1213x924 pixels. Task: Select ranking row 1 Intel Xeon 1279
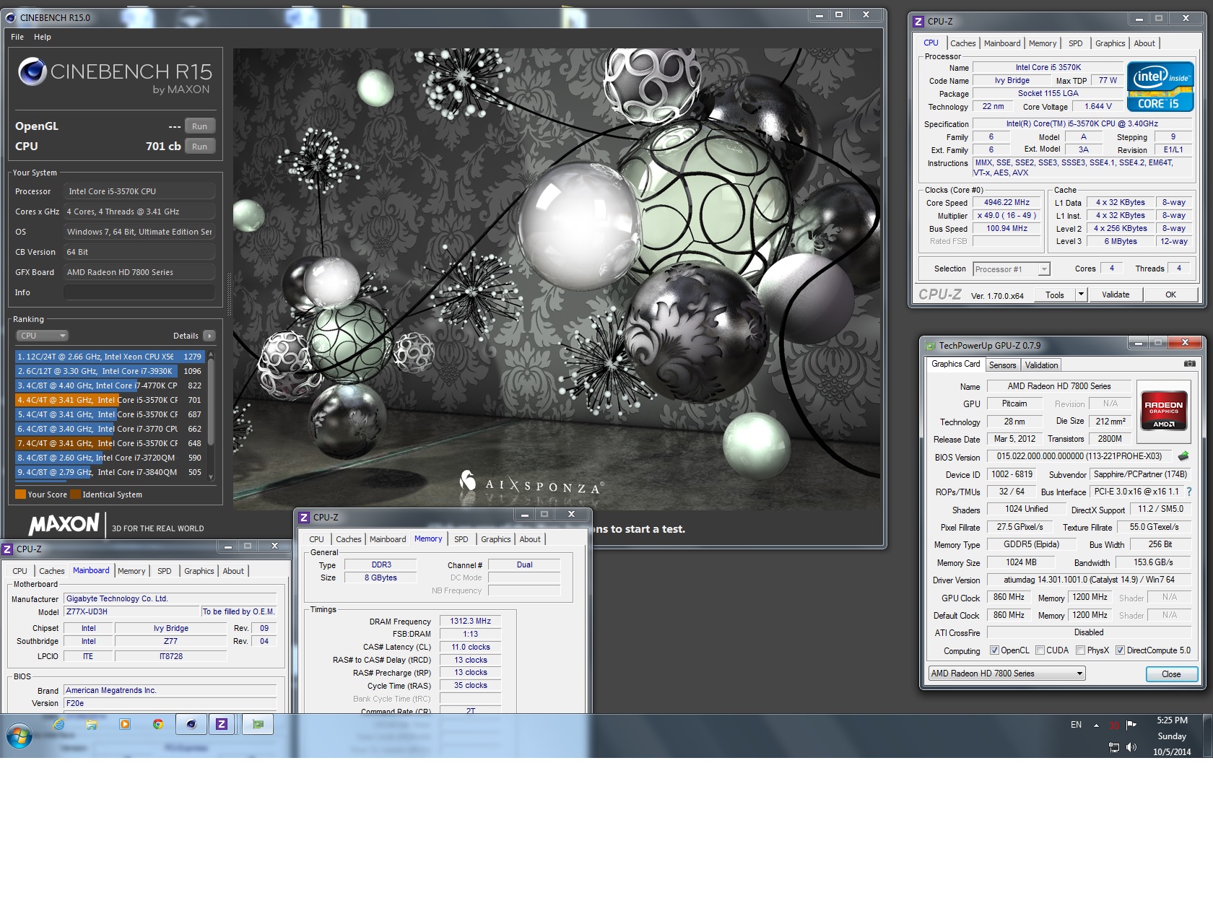(109, 357)
